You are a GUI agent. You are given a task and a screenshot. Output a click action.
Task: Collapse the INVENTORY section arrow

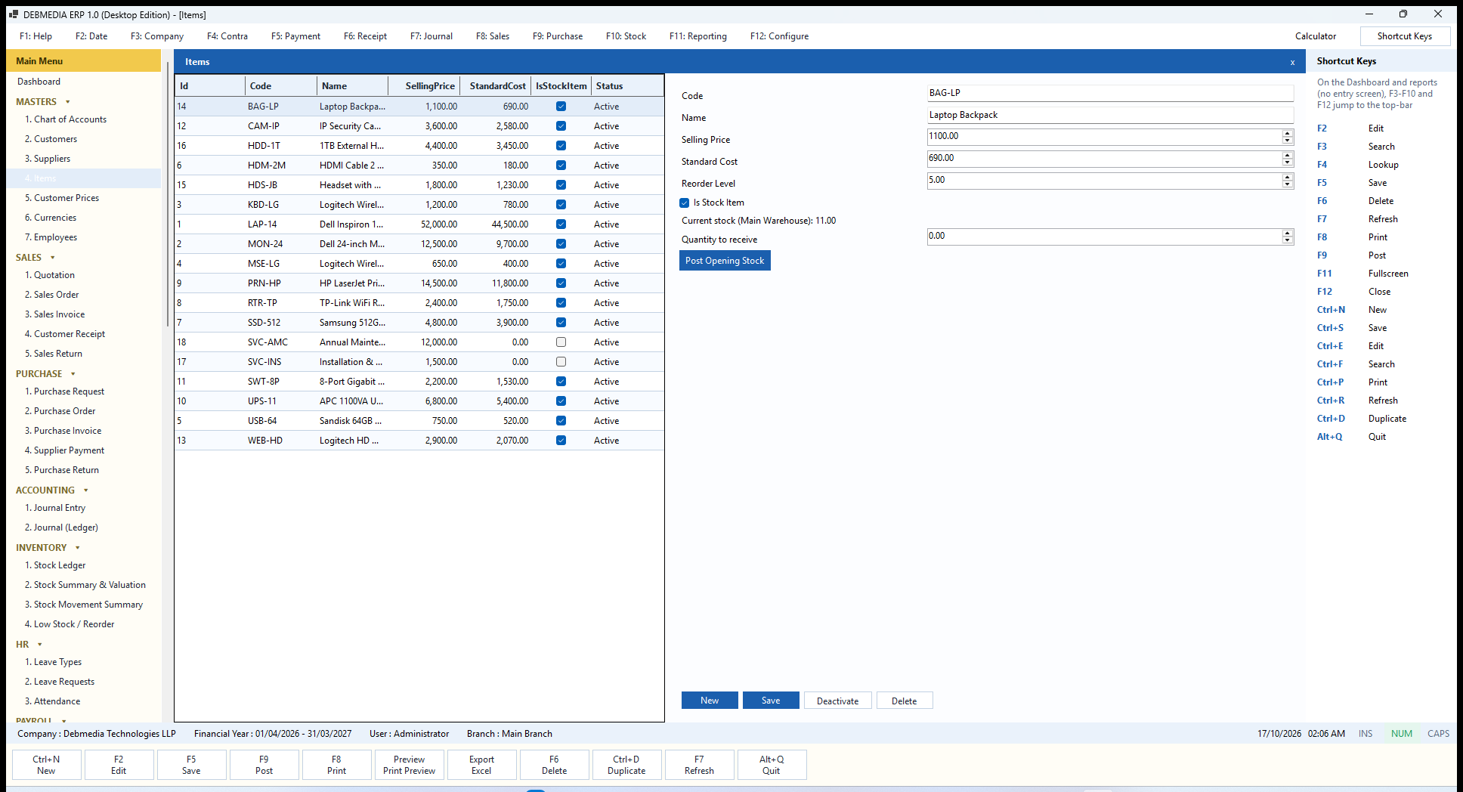(x=78, y=548)
